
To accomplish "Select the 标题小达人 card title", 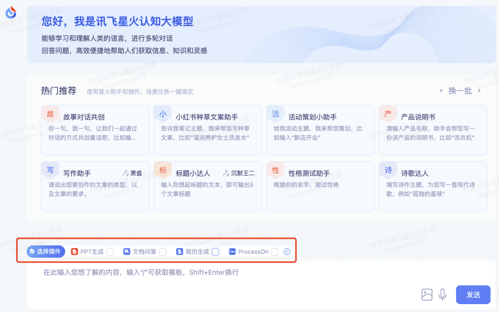I will 193,173.
